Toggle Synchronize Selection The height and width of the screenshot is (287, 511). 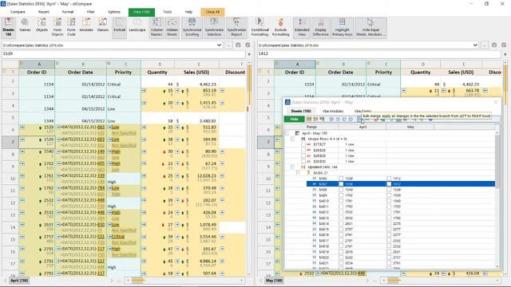point(214,28)
